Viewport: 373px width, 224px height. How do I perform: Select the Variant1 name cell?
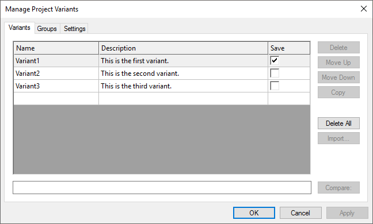(56, 61)
